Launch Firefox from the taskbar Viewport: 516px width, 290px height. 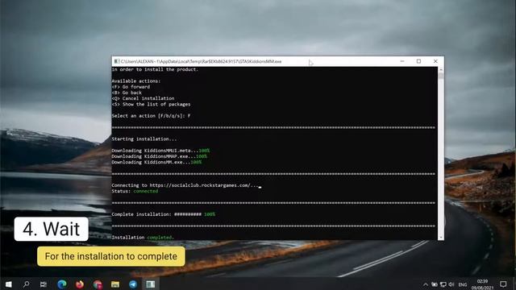tap(80, 284)
